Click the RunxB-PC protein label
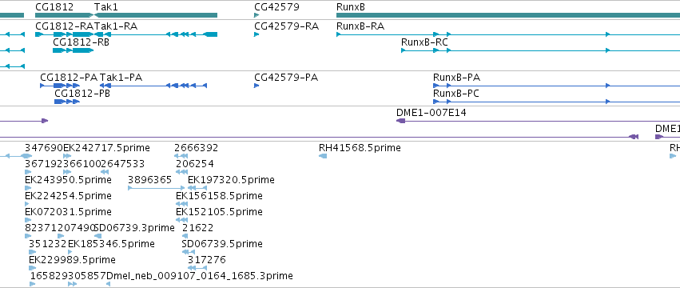The height and width of the screenshot is (288, 680). click(x=456, y=94)
